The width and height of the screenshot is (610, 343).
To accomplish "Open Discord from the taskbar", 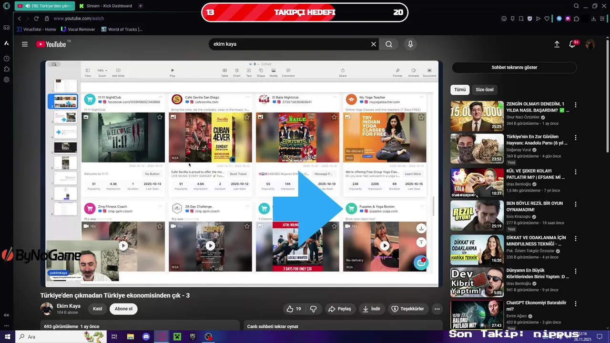I will pyautogui.click(x=146, y=337).
